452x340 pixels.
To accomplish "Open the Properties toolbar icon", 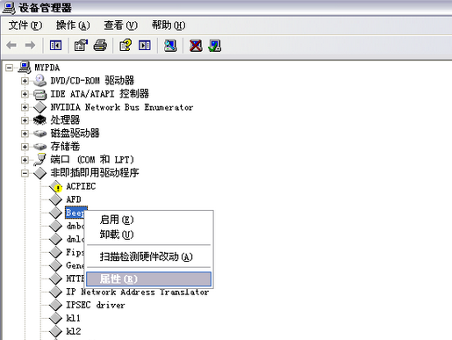I will pos(81,46).
